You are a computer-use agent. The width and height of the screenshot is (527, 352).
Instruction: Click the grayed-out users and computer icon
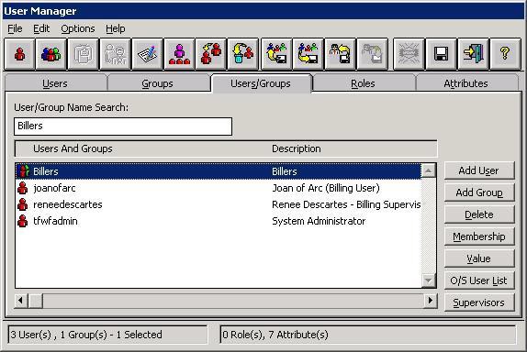(372, 54)
